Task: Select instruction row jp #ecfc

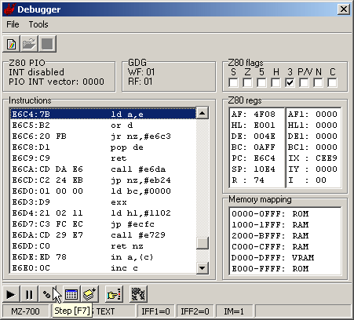Action: 103,224
